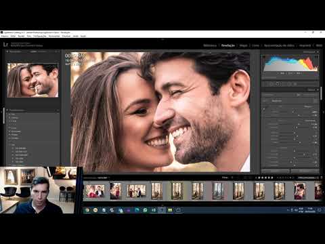Viewport: 325px width, 244px height.
Task: Click the Temperature slider handle
Action: tap(293, 112)
